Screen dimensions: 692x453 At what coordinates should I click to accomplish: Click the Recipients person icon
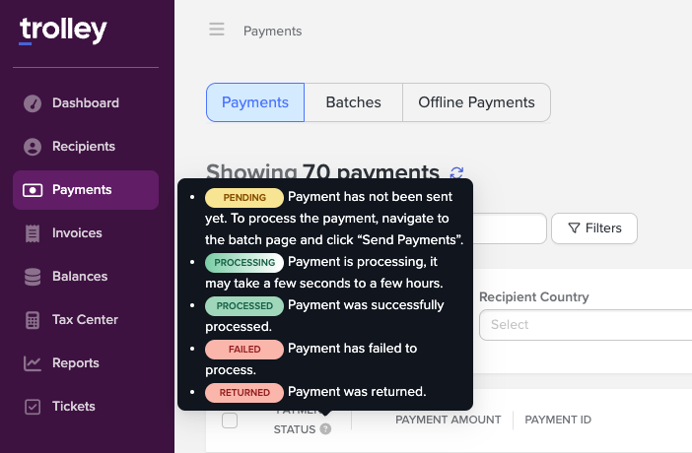[33, 147]
